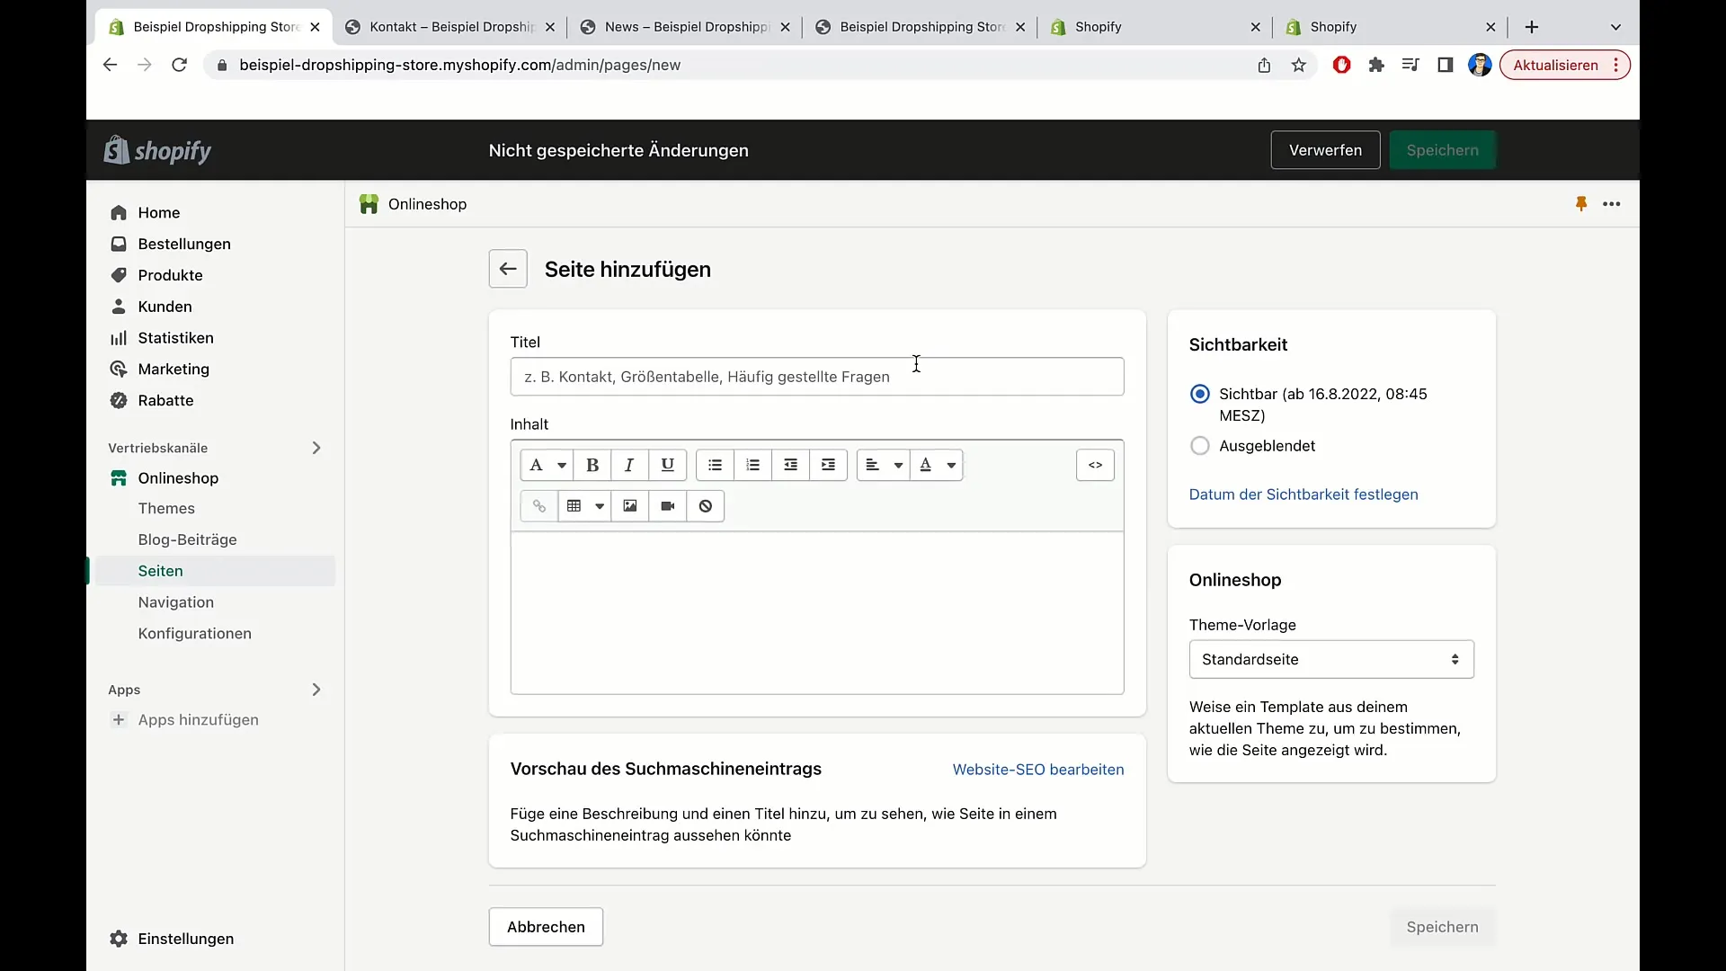Toggle the browser side panel icon
1726x971 pixels.
(1446, 65)
